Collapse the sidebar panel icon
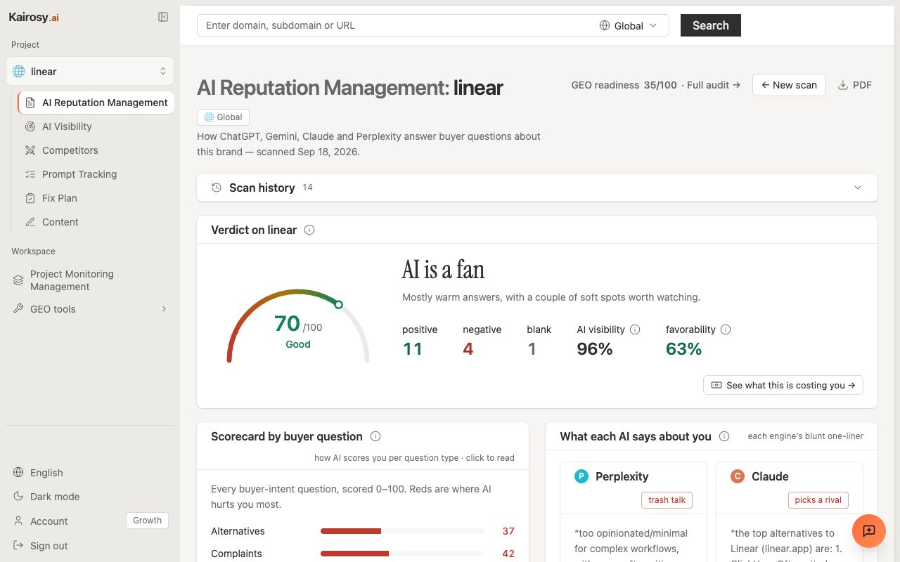The image size is (900, 562). (163, 17)
